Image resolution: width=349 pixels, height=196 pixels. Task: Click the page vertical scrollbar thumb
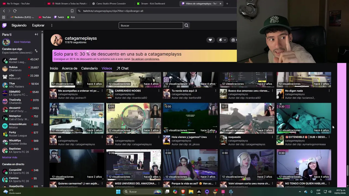click(x=347, y=170)
